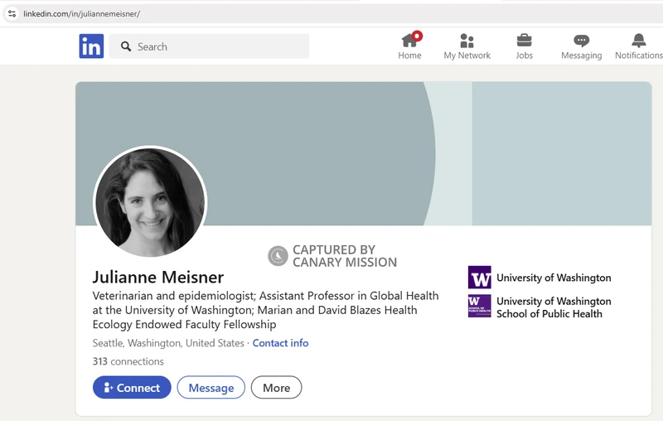663x421 pixels.
Task: Click the Jobs nav label
Action: [525, 56]
